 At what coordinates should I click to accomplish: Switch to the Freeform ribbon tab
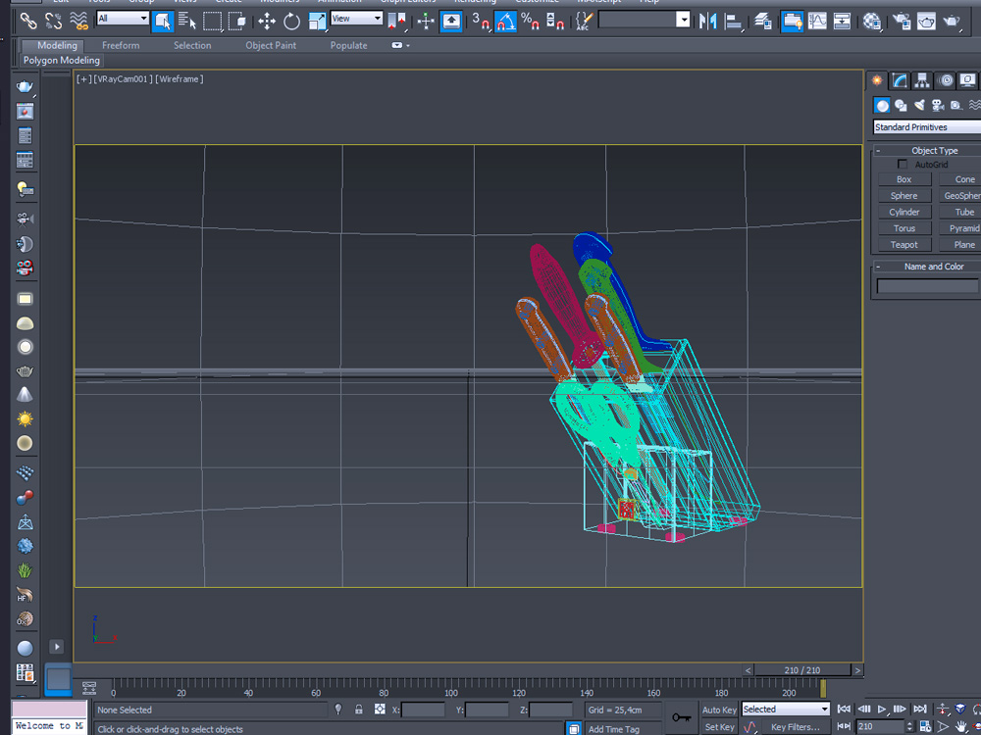[x=121, y=45]
